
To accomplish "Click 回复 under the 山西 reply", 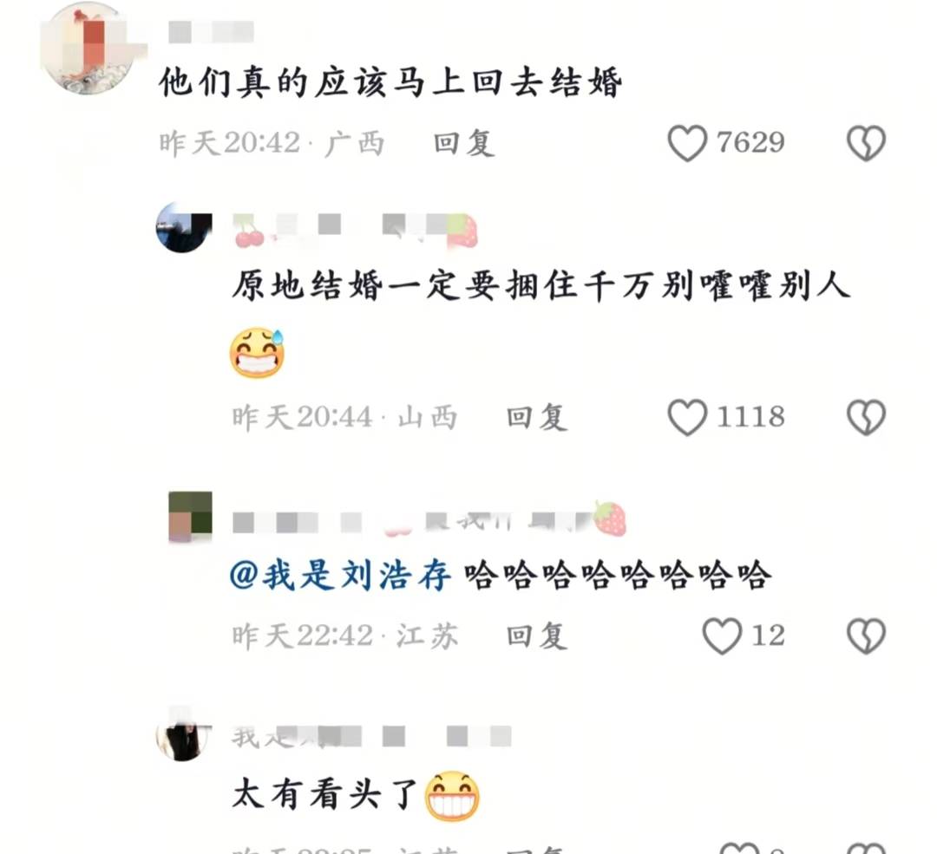I will coord(537,417).
